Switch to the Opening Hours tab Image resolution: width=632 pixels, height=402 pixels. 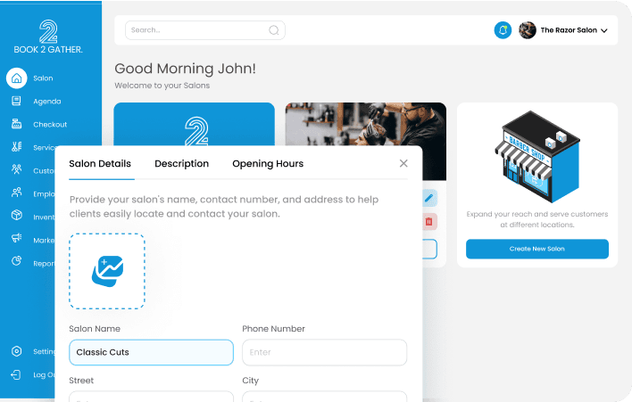click(x=268, y=164)
